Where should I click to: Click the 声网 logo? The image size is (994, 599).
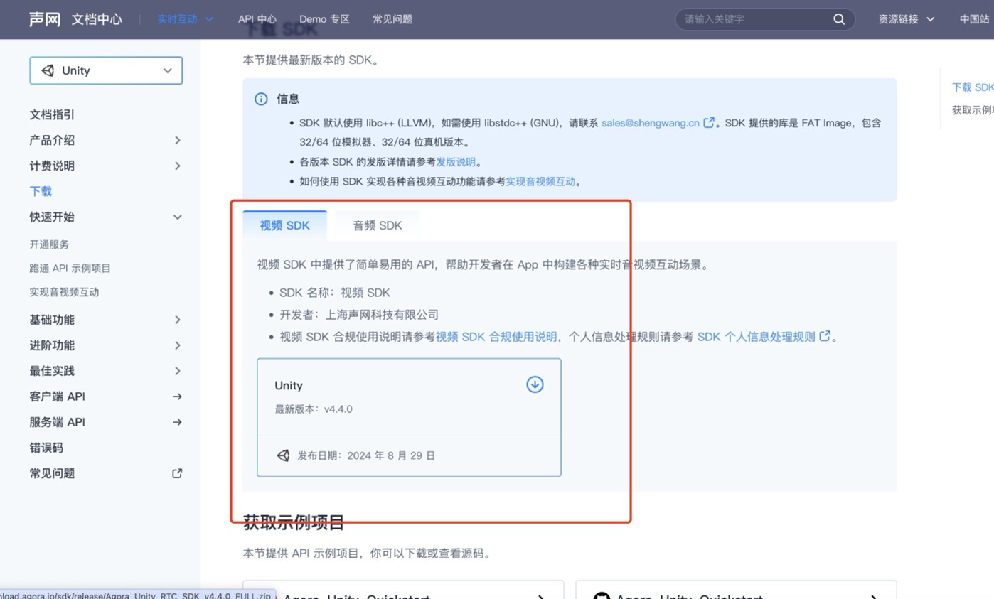pyautogui.click(x=44, y=19)
